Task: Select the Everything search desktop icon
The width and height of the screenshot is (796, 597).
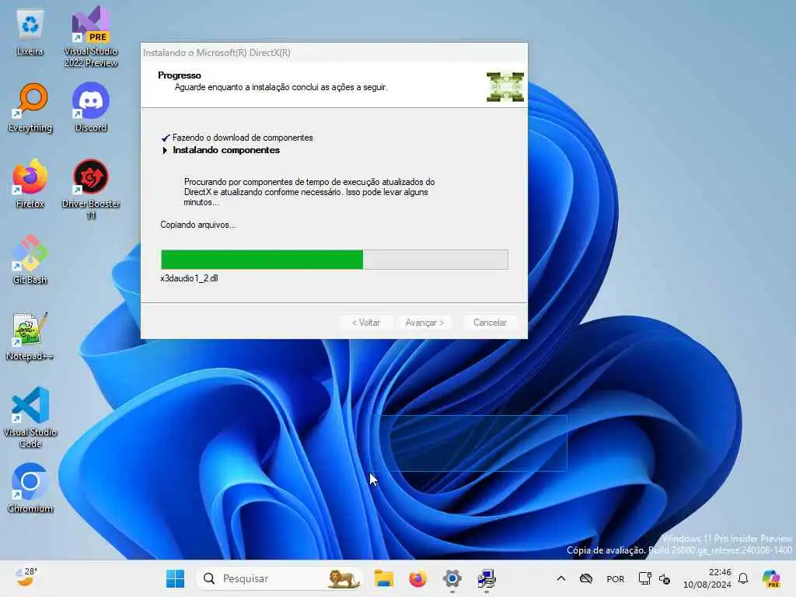Action: click(x=30, y=108)
